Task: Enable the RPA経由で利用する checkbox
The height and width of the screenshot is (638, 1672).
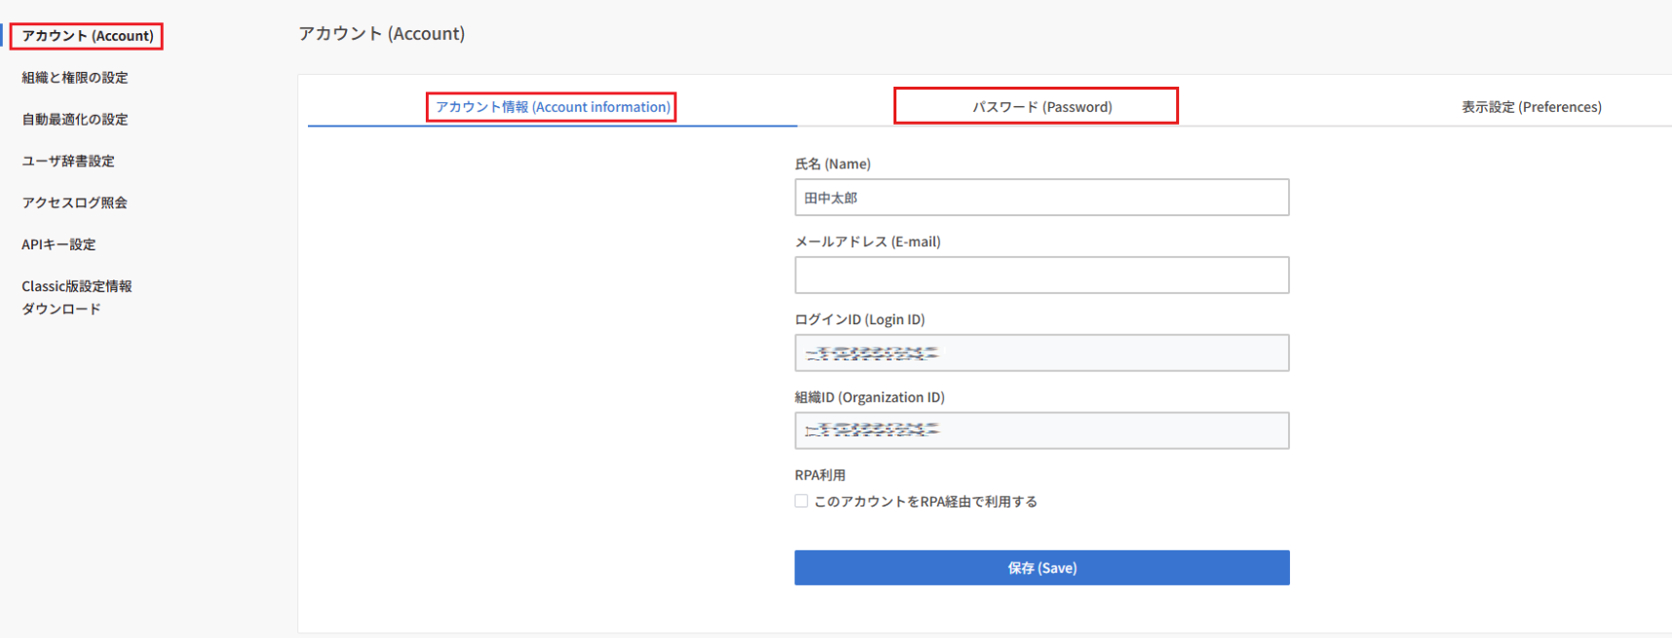Action: 801,502
